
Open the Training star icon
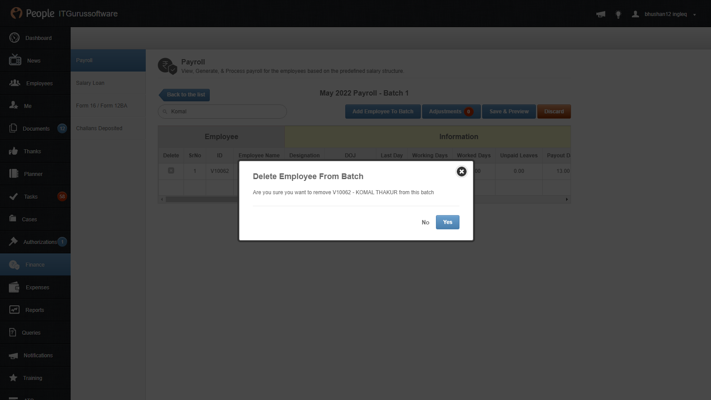13,378
